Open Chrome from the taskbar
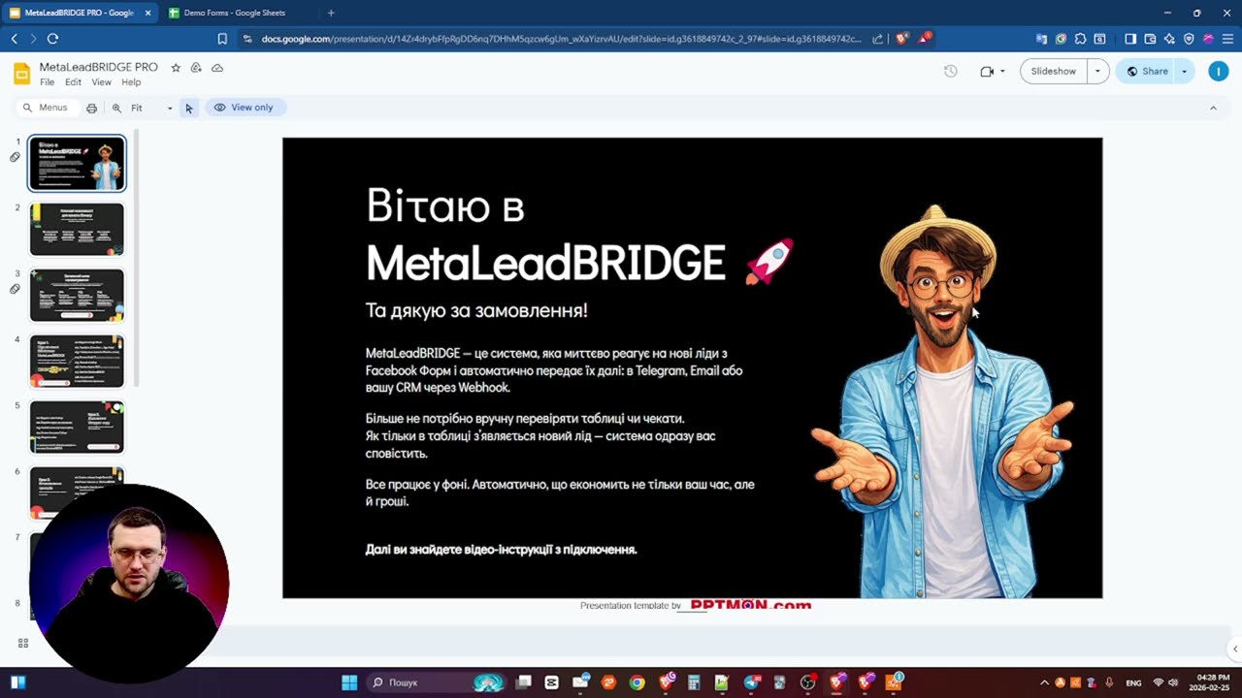 (x=637, y=682)
